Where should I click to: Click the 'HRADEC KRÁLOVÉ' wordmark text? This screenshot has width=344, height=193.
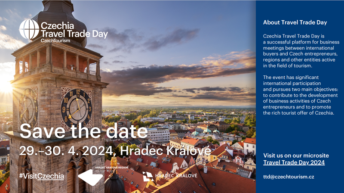[176, 176]
